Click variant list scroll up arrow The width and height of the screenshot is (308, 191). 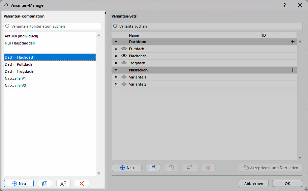(300, 41)
